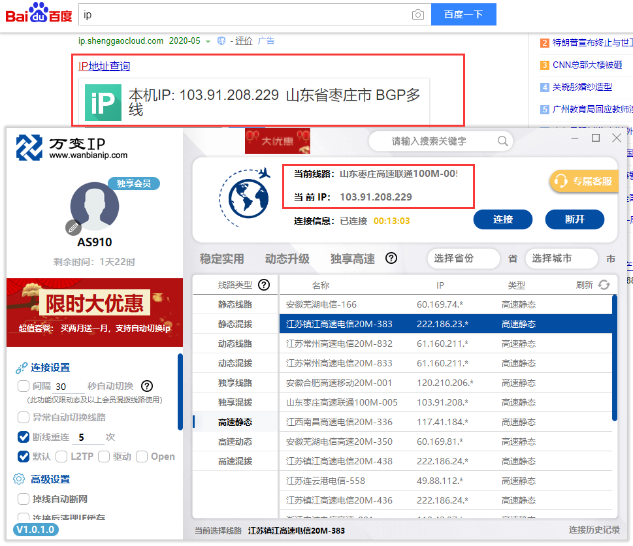Select 动态线路 line type

(x=235, y=344)
